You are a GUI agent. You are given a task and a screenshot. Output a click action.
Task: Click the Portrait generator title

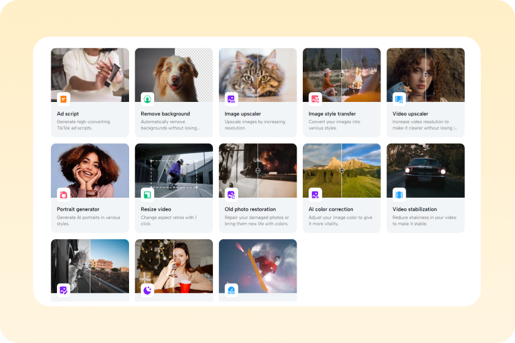point(78,209)
